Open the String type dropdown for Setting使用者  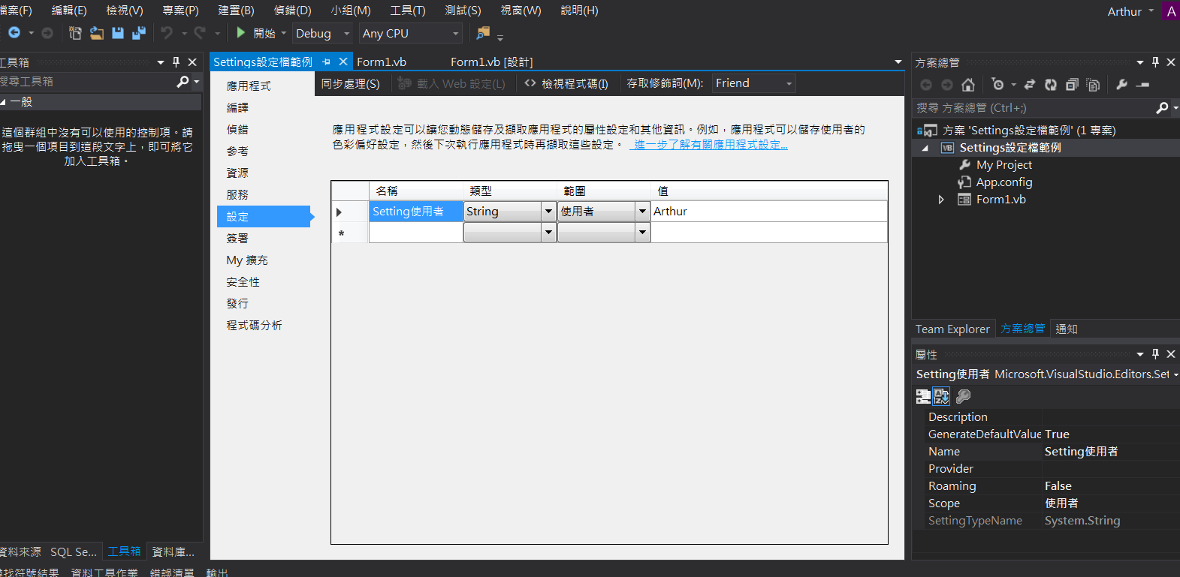pyautogui.click(x=548, y=212)
